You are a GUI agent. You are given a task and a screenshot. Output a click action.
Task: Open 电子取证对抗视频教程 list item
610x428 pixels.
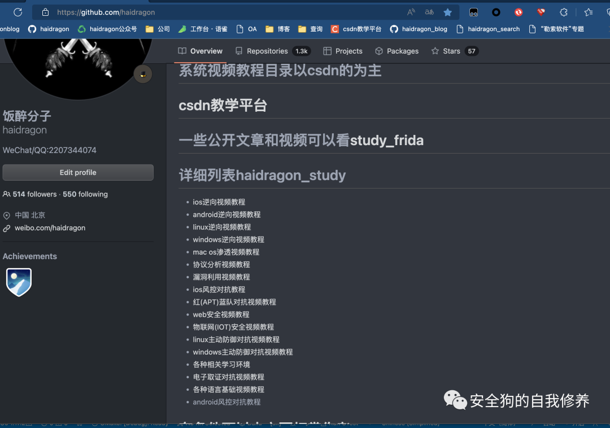click(x=228, y=377)
